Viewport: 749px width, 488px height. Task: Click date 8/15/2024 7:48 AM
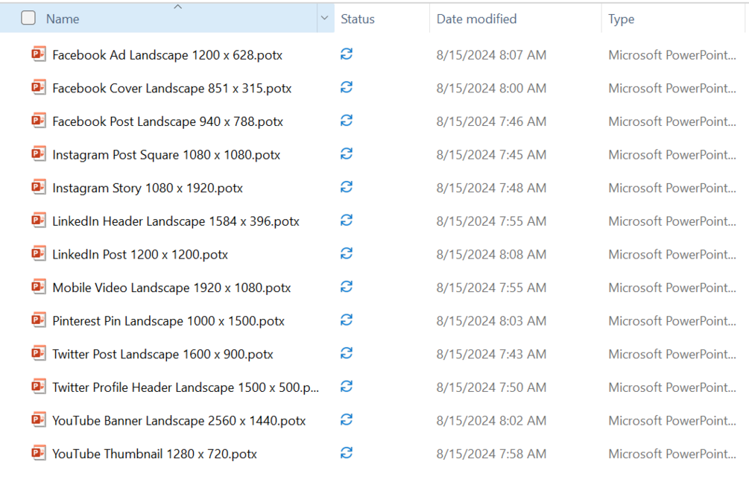[491, 188]
